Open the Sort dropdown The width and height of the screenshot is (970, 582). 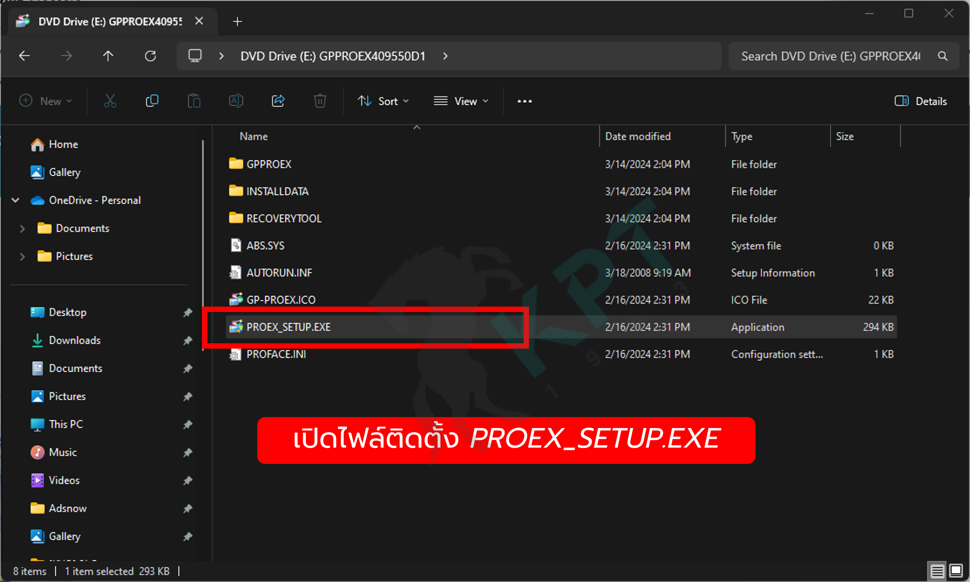(383, 101)
